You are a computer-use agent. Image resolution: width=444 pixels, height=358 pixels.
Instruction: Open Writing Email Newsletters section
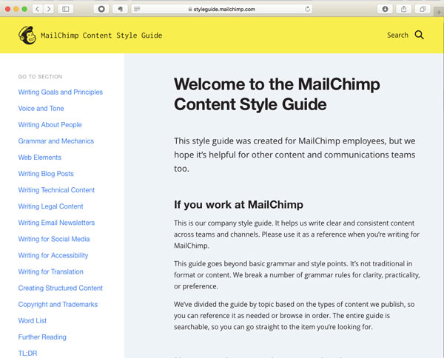pyautogui.click(x=56, y=223)
